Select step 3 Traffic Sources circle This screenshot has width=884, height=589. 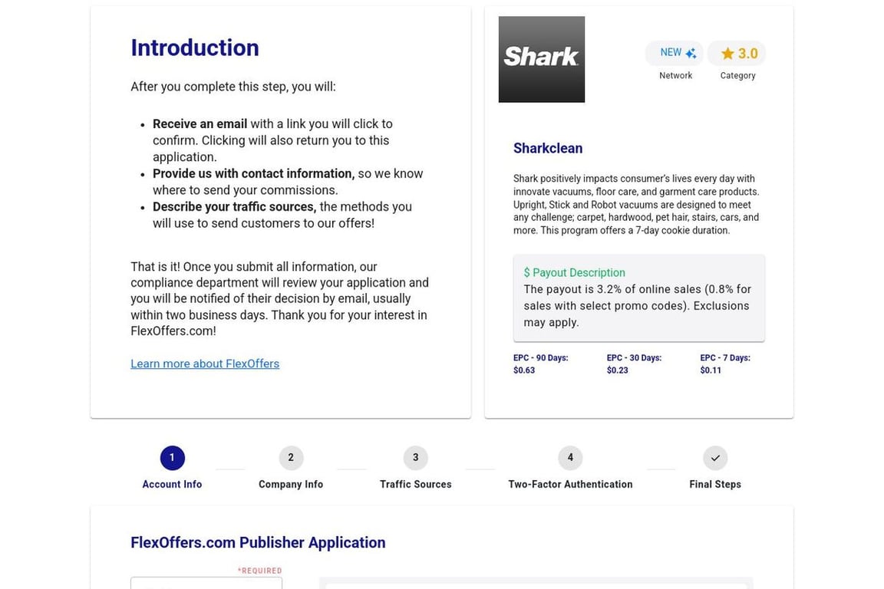(x=415, y=458)
